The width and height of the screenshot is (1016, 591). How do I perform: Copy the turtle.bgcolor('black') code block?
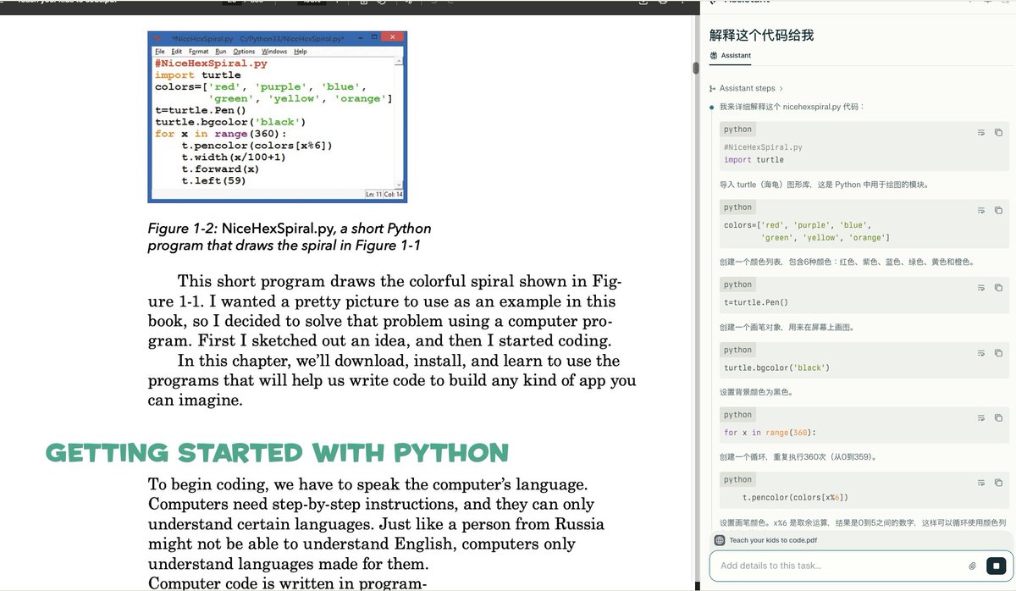coord(998,353)
